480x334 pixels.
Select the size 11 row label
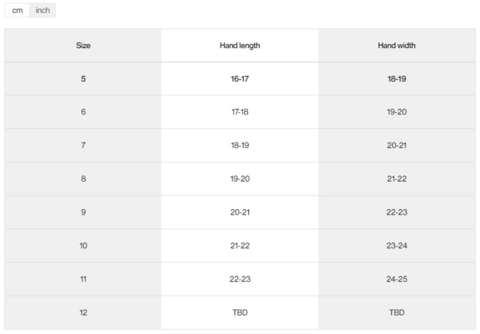point(83,279)
